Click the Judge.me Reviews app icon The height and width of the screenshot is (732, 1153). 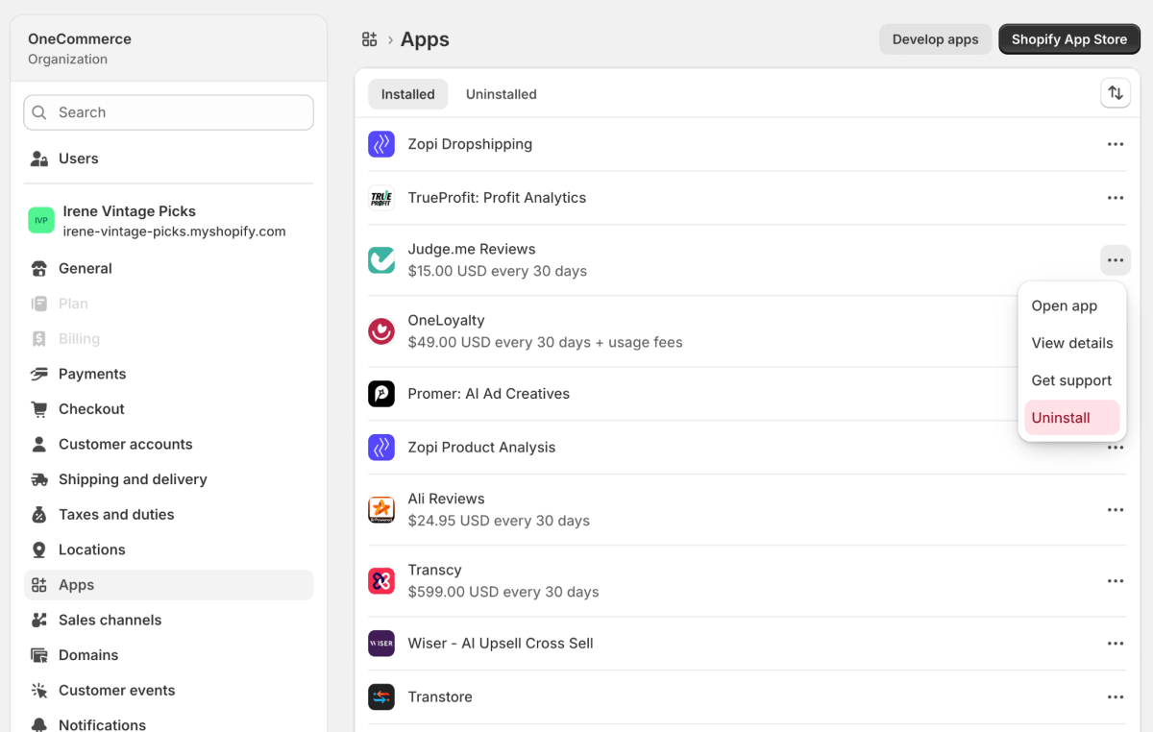pos(381,260)
